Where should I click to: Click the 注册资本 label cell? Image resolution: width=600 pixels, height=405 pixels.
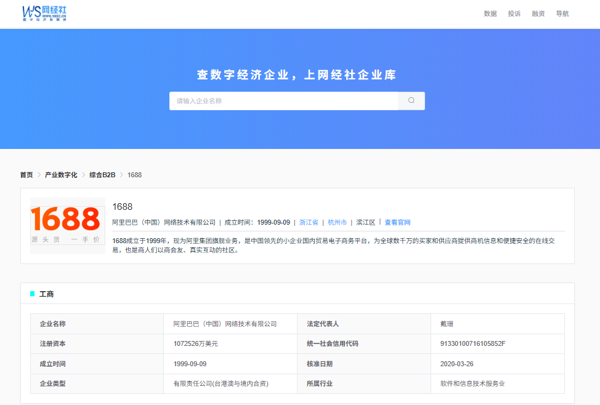coord(97,344)
